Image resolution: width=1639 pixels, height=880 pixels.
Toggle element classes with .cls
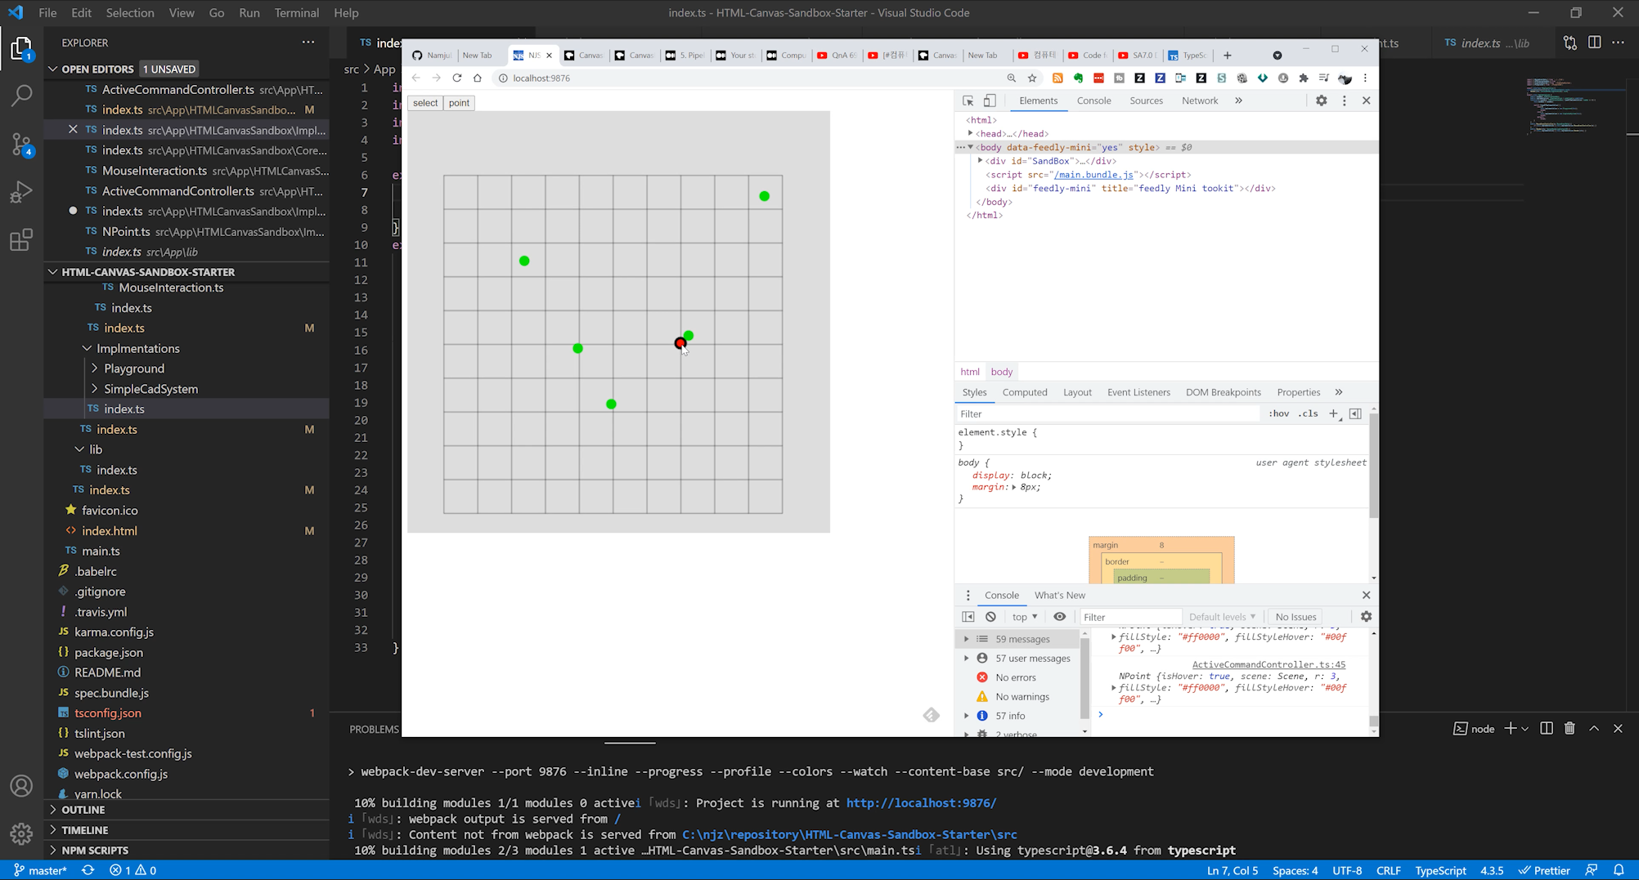coord(1309,413)
